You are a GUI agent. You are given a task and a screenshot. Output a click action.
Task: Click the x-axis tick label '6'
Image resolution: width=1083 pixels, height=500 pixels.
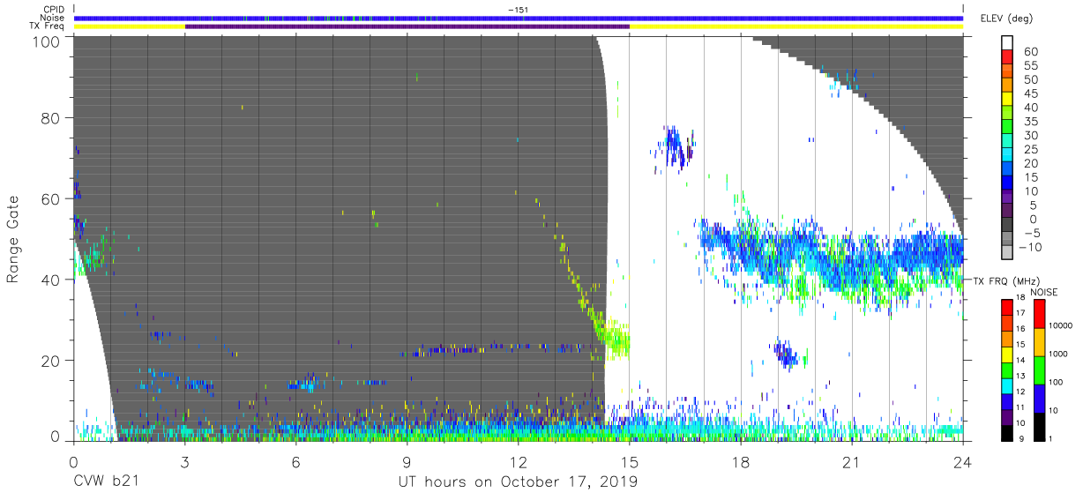[295, 463]
